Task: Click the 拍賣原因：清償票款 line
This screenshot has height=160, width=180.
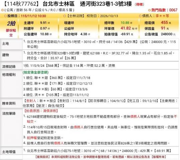Action: pos(41,111)
